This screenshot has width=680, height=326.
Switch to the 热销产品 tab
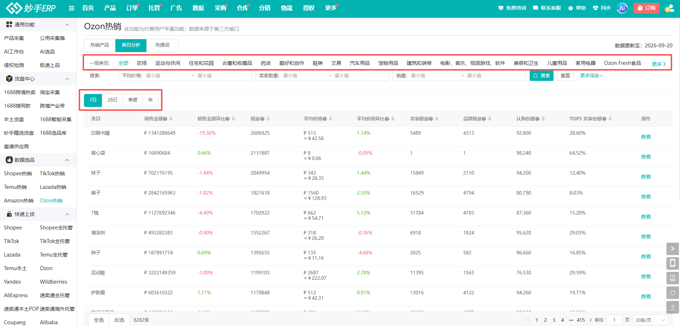pyautogui.click(x=100, y=45)
